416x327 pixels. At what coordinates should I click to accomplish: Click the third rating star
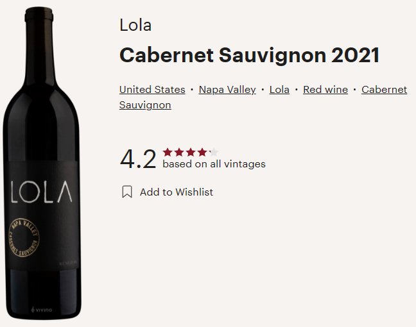[191, 152]
